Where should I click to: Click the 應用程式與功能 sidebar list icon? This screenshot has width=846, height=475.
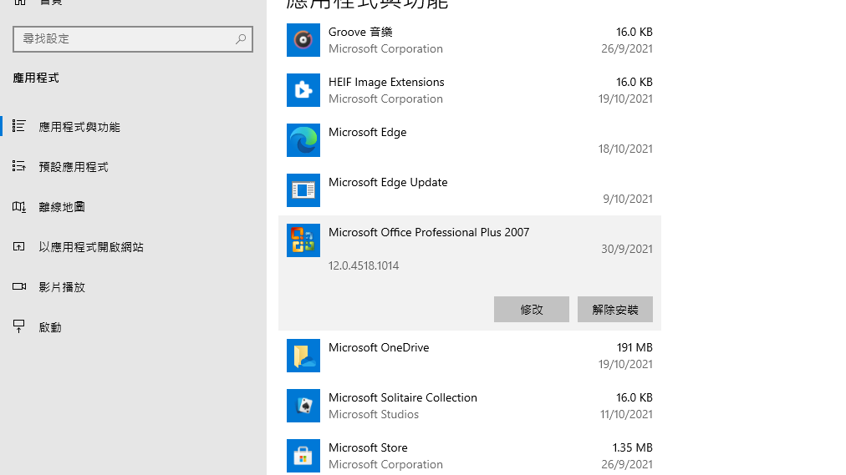(x=19, y=126)
